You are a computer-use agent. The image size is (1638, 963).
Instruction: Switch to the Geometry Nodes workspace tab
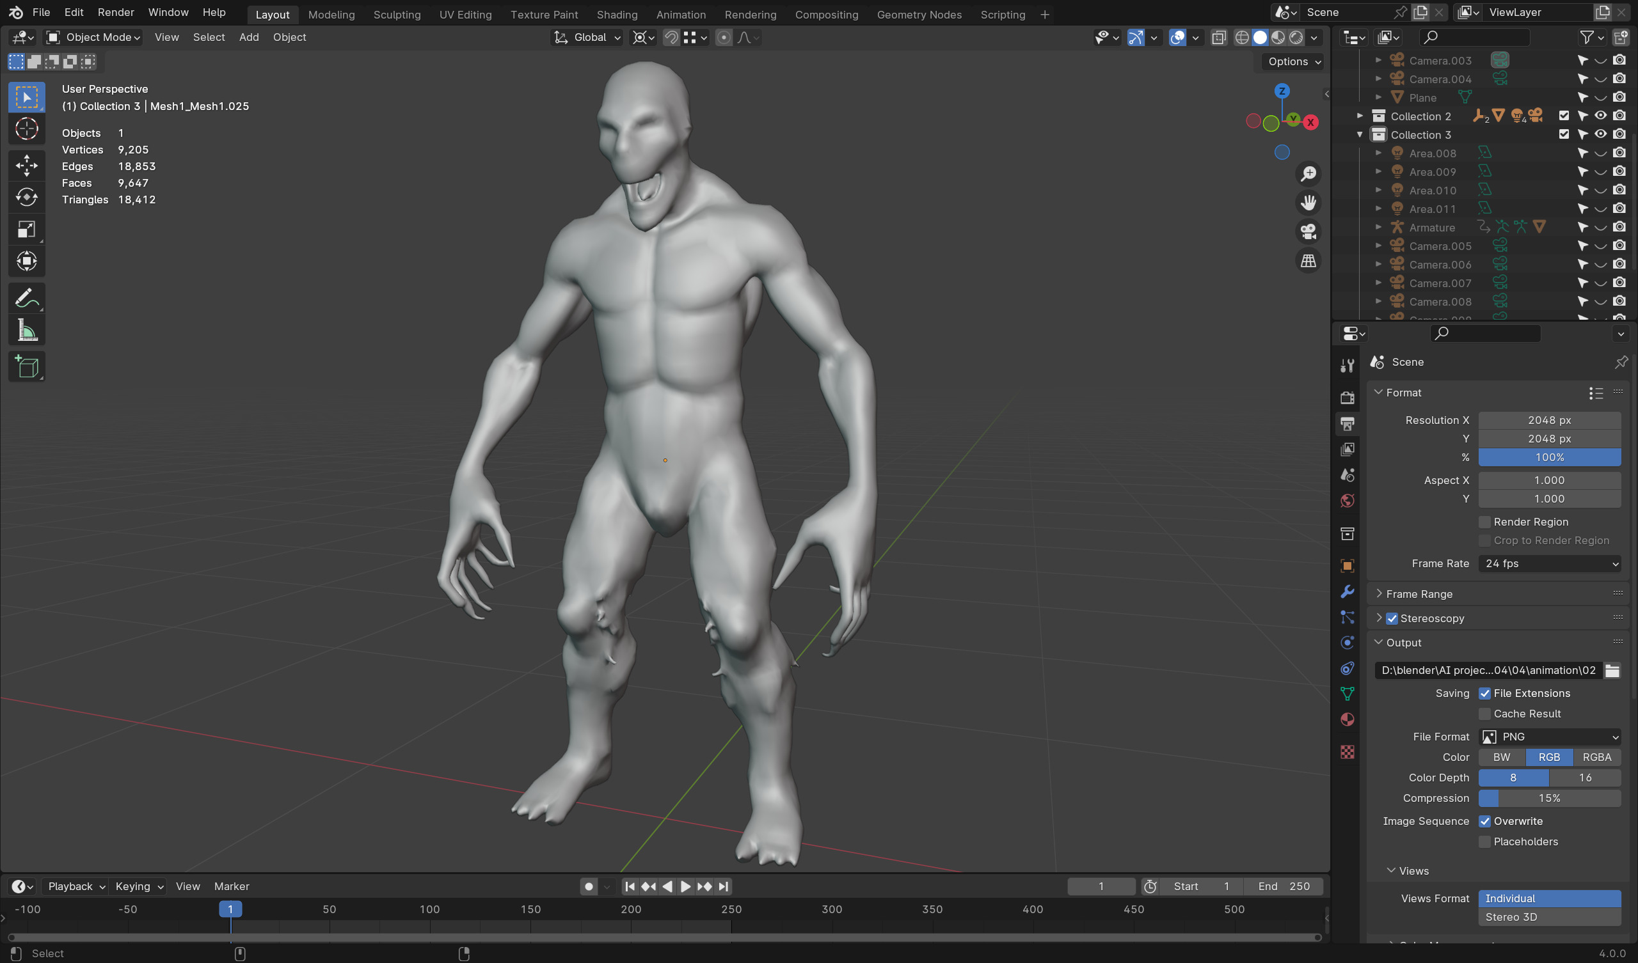919,14
